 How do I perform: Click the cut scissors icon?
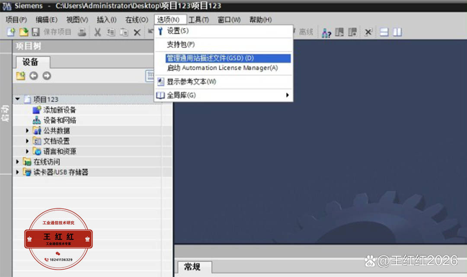pos(97,32)
